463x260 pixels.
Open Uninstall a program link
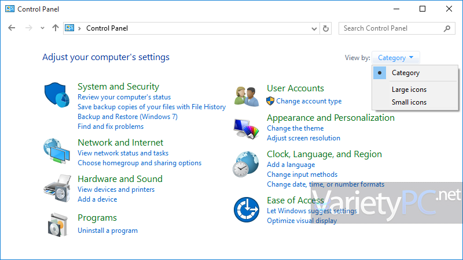108,231
